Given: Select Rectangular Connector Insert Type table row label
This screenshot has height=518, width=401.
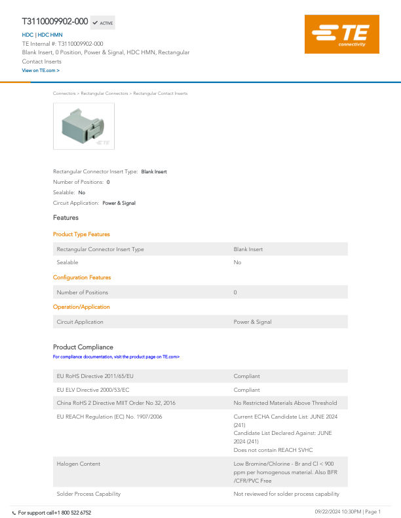Looking at the screenshot, I should point(100,249).
